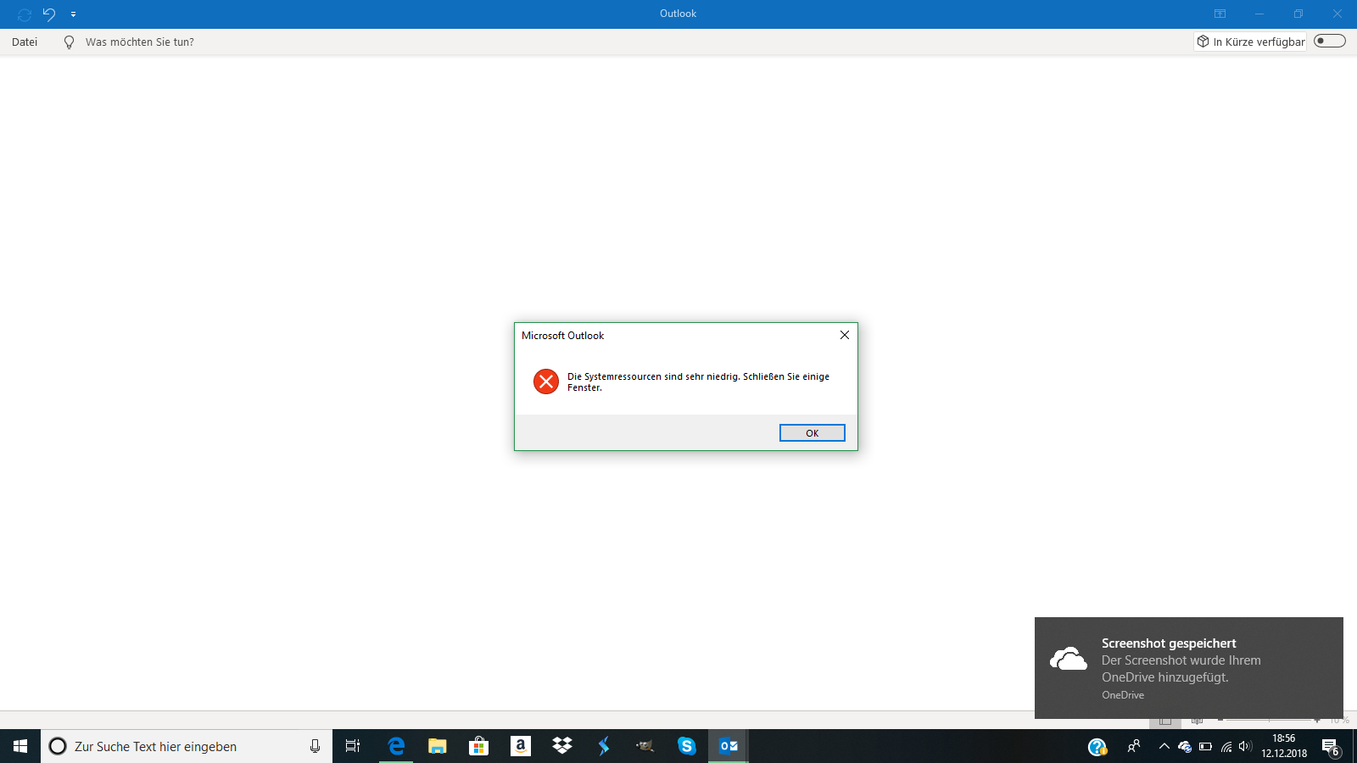Open Dropbox from the taskbar

(562, 746)
